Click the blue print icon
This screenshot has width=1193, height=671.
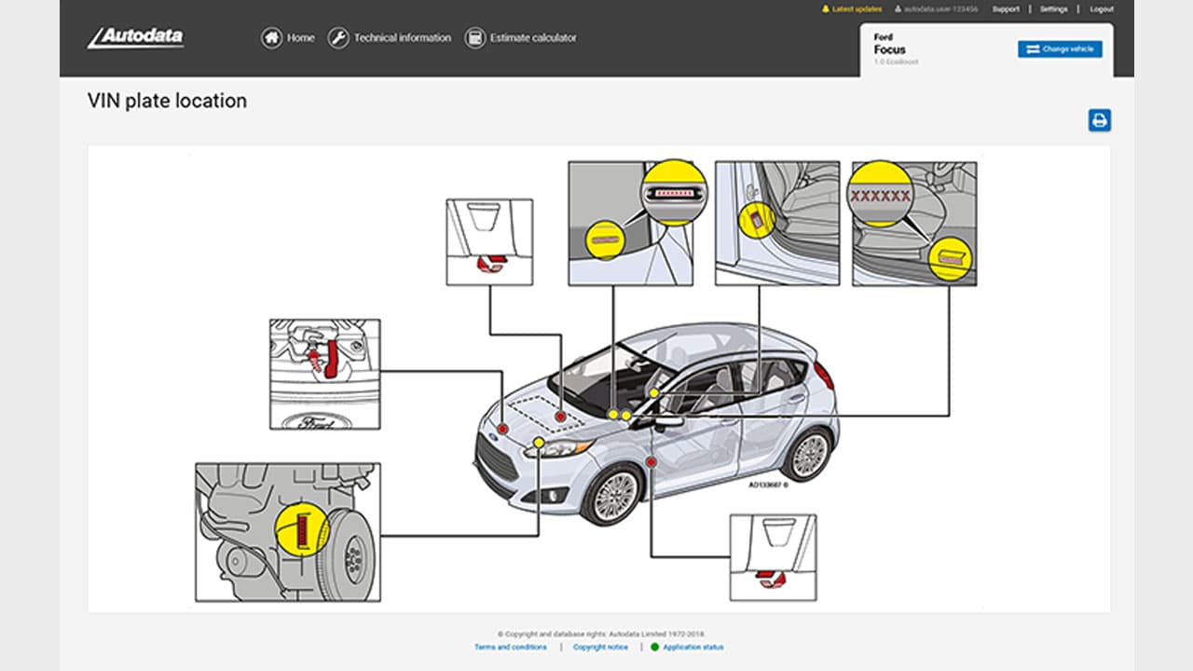coord(1099,119)
